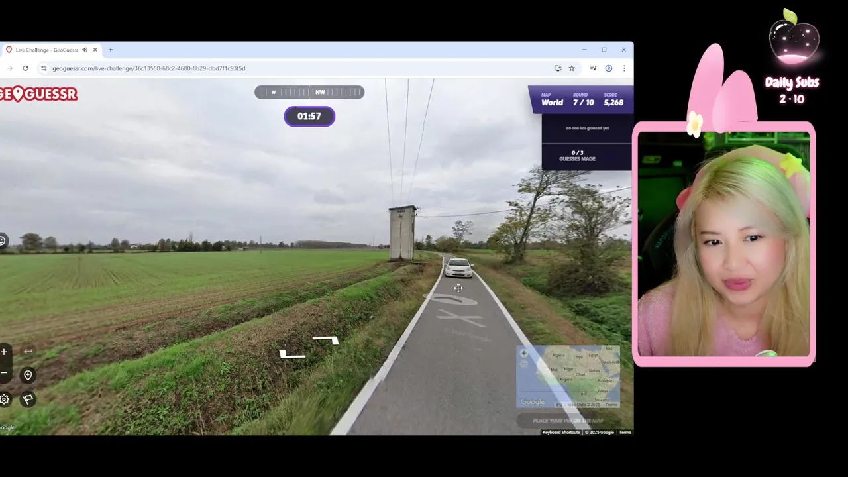Click the emoji icon at left edge

tap(3, 241)
